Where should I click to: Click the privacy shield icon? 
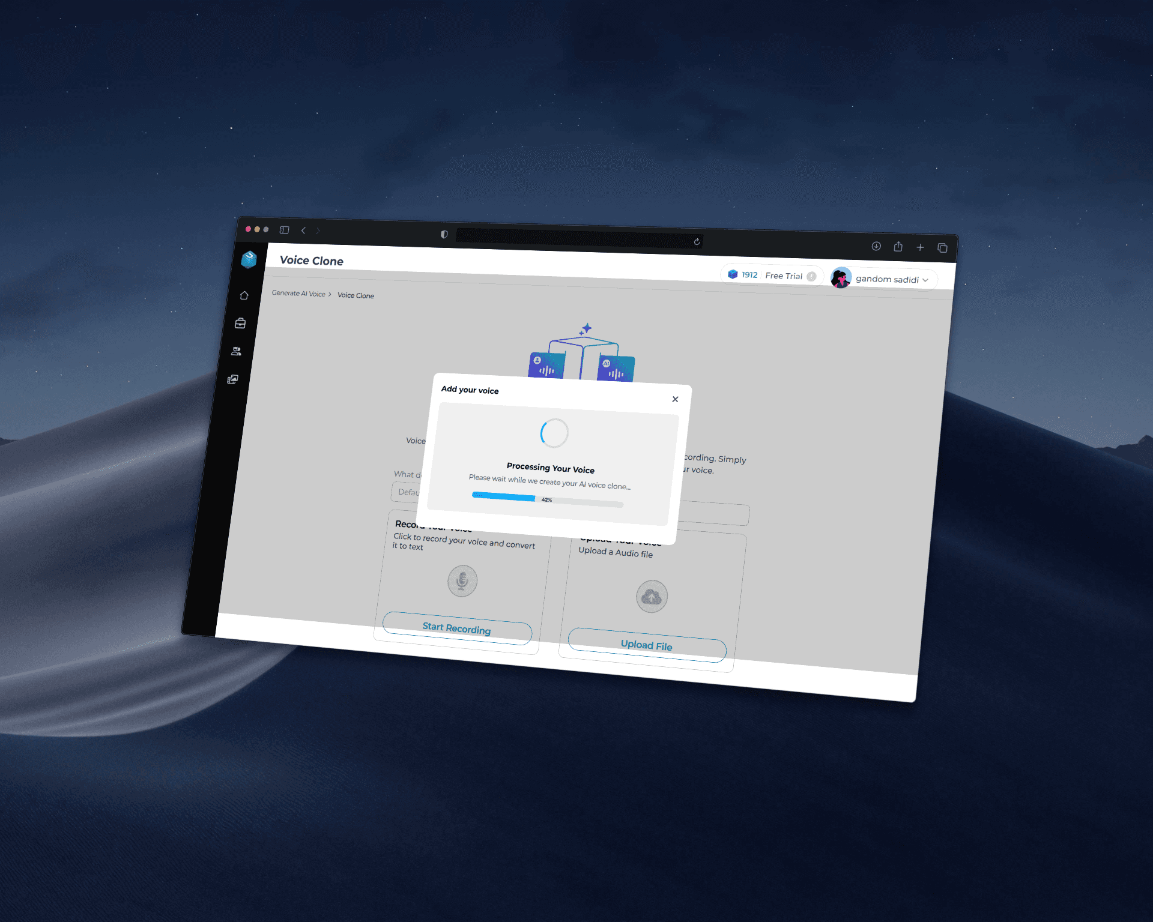[444, 234]
